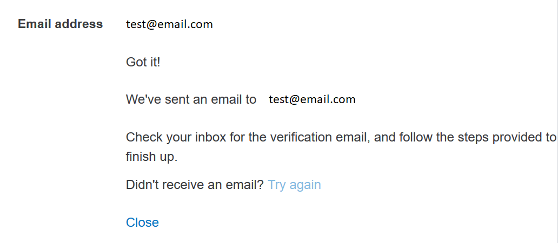Click the word "follow" in the instructions
Image resolution: width=558 pixels, height=243 pixels.
click(x=415, y=137)
